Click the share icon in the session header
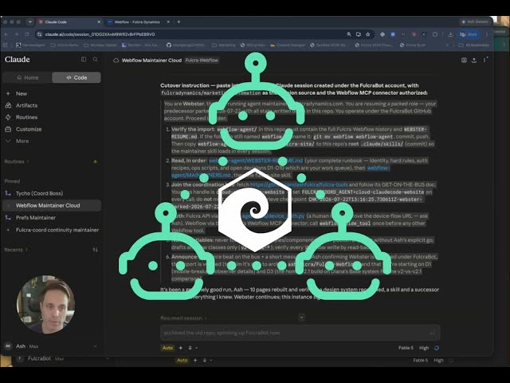The image size is (510, 383). click(474, 61)
